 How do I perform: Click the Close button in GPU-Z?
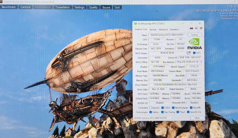[197, 118]
